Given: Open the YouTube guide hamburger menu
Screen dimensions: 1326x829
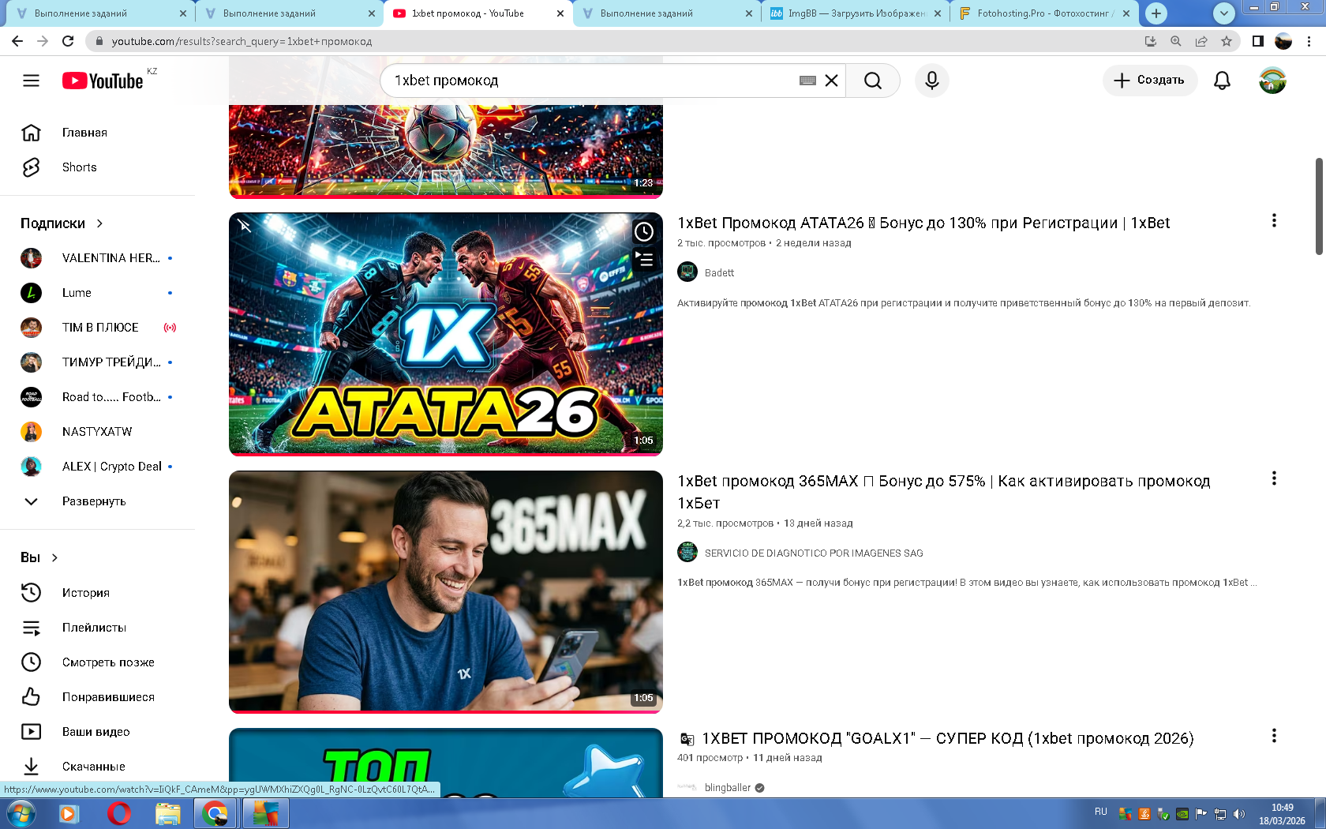Looking at the screenshot, I should point(31,81).
